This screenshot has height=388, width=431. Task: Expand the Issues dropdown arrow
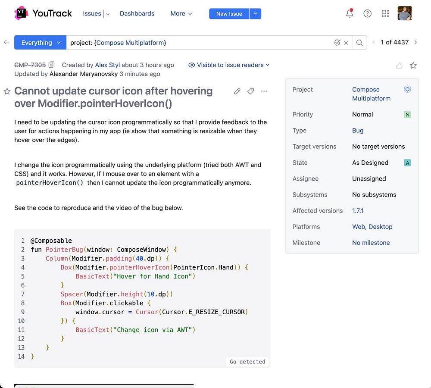pyautogui.click(x=108, y=14)
